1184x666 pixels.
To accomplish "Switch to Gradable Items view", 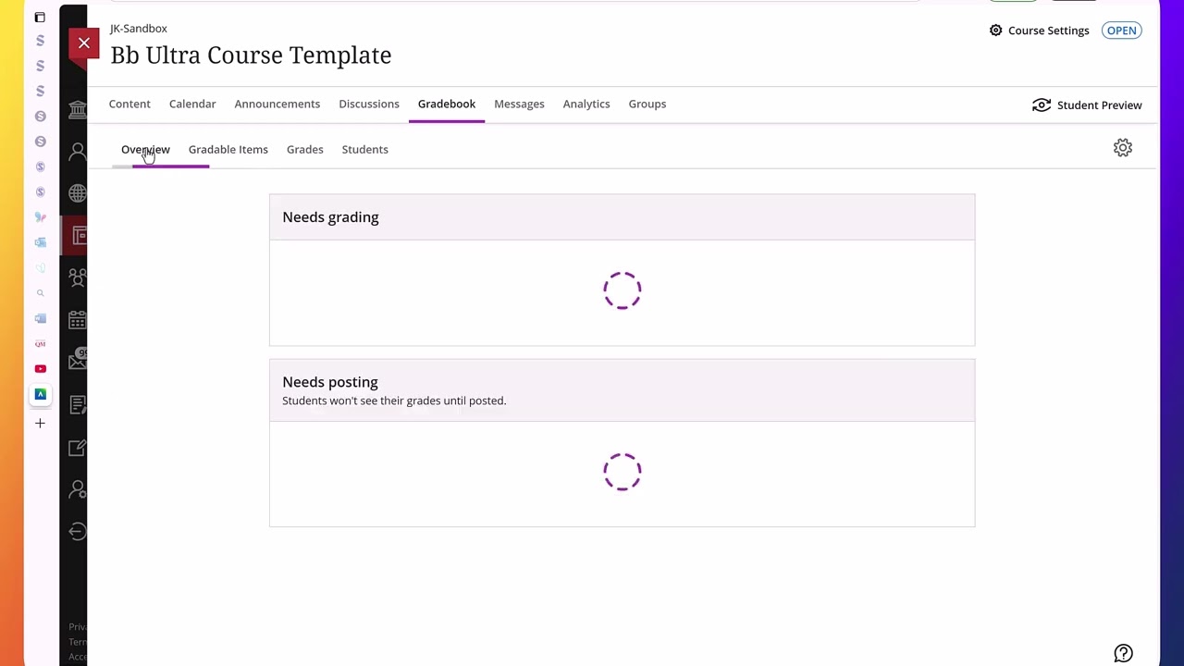I will pos(228,149).
